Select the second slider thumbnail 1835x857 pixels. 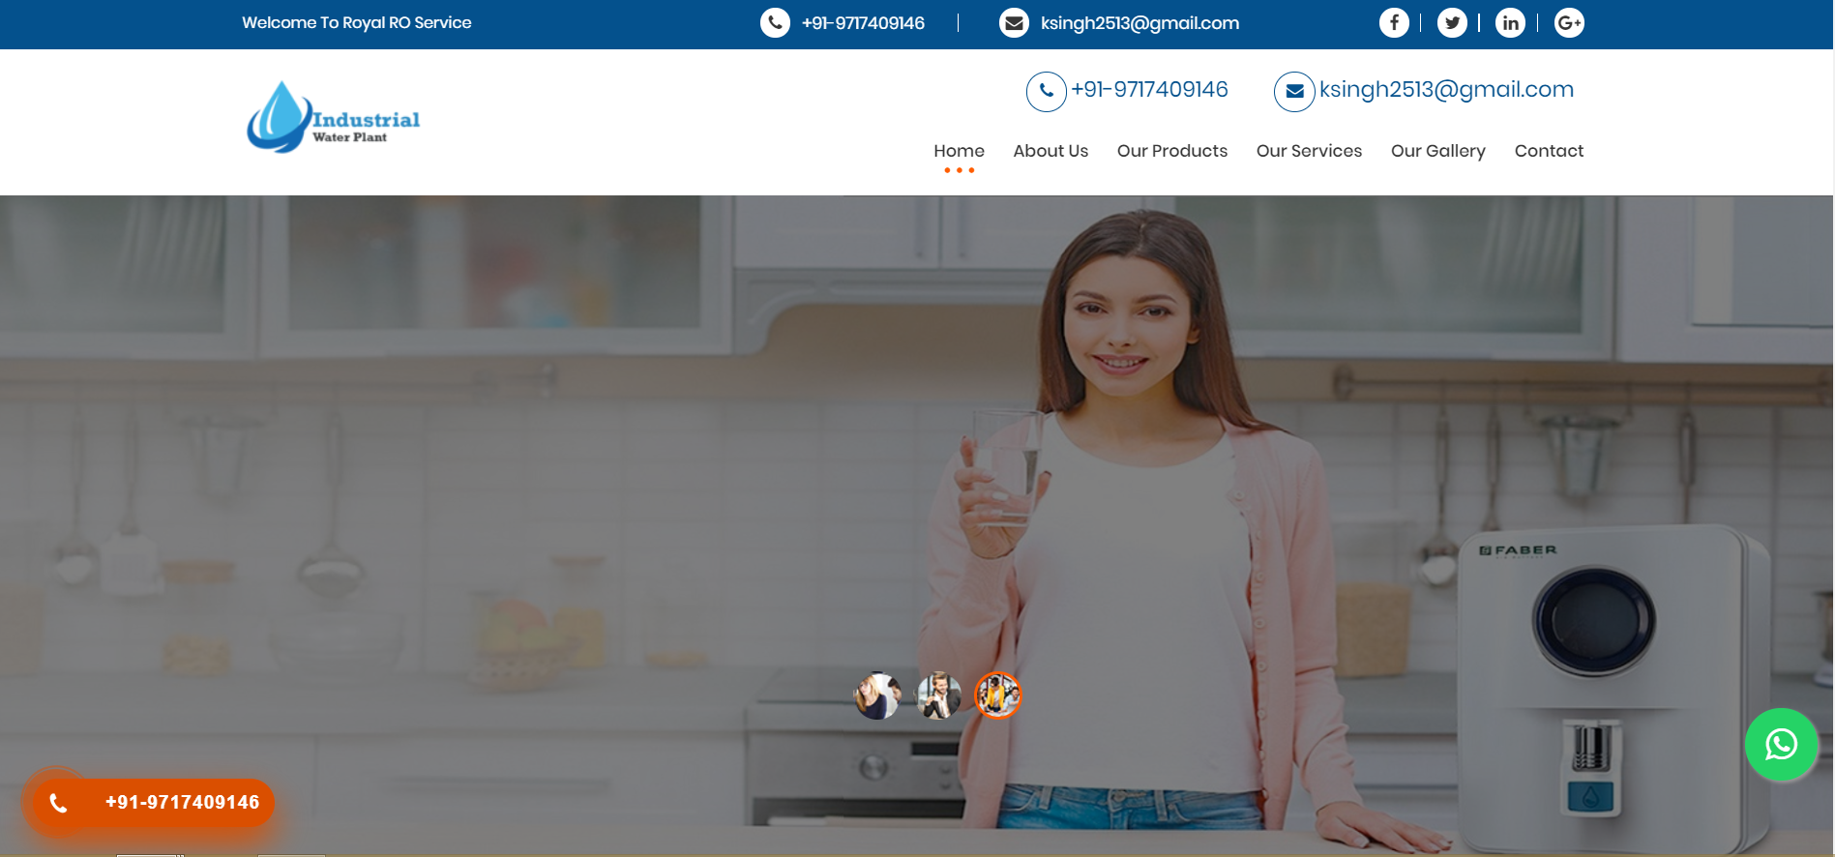pyautogui.click(x=938, y=695)
